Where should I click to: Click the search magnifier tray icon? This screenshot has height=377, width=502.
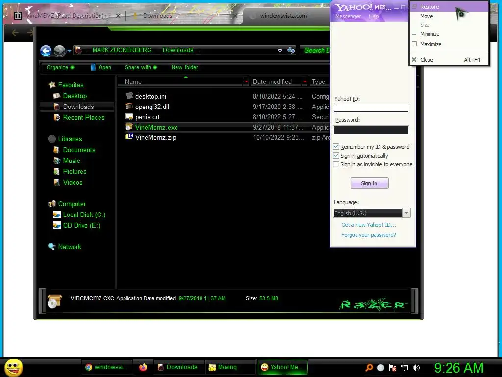click(x=369, y=368)
